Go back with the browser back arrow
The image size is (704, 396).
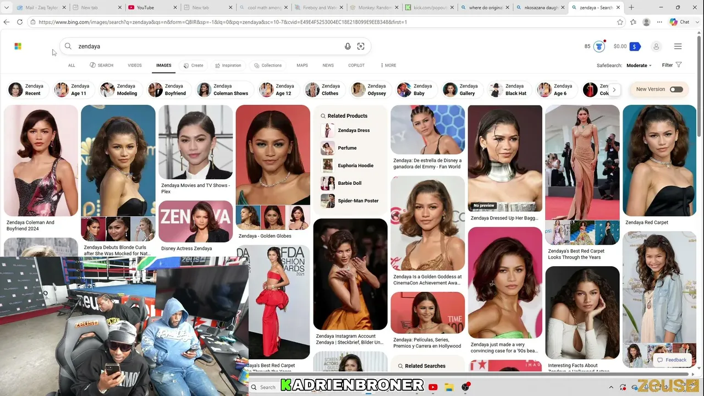coord(7,22)
